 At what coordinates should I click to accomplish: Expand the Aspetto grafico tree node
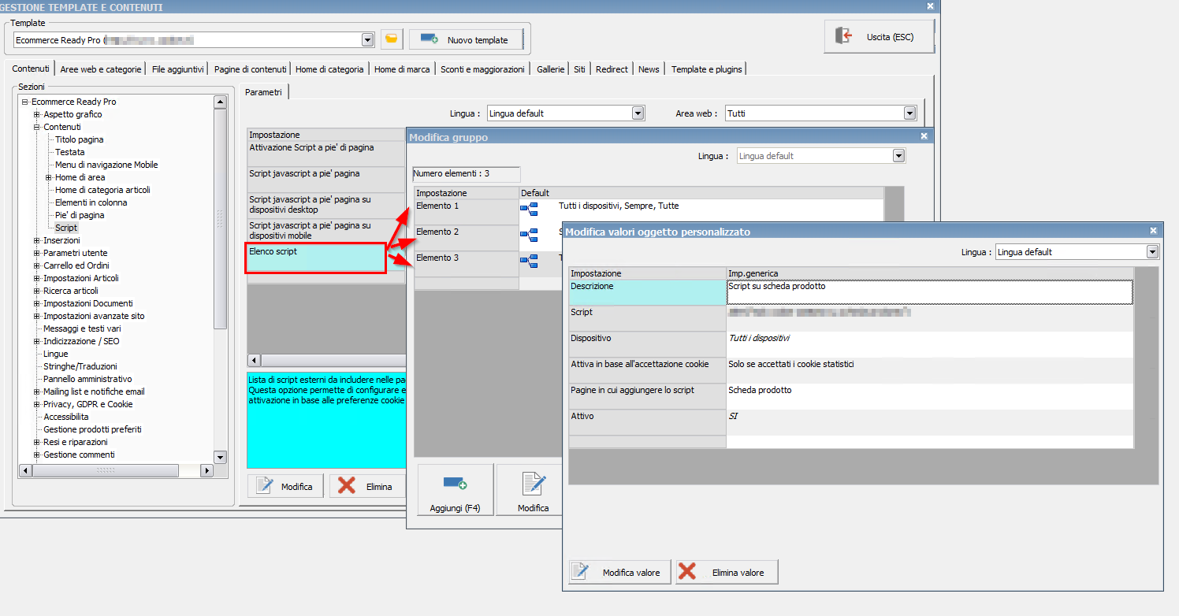click(x=37, y=114)
